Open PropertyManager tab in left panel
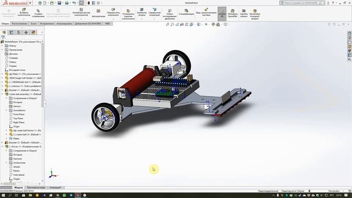The height and width of the screenshot is (198, 352). (x=12, y=32)
